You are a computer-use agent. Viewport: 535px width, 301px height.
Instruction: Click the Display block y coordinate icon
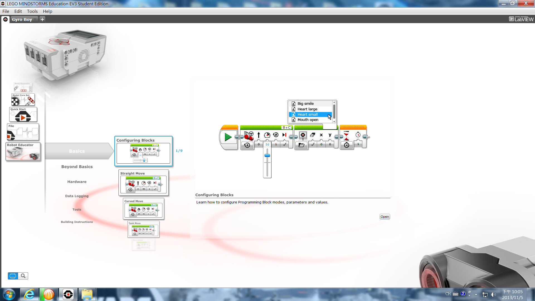click(x=330, y=135)
